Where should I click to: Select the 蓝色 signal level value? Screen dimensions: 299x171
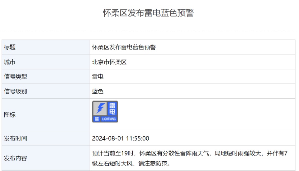pyautogui.click(x=98, y=91)
